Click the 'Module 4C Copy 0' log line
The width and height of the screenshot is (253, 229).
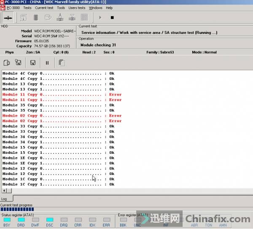coord(59,74)
